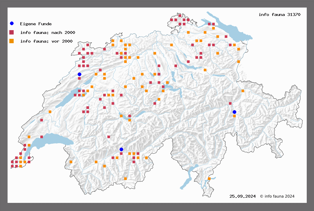Select the blue dot in the northwestern Jura
Image resolution: width=314 pixels, height=211 pixels.
click(79, 74)
